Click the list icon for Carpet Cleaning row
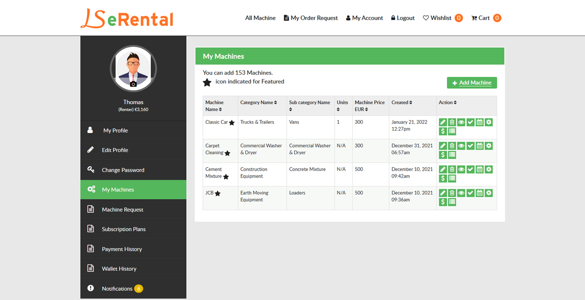585x300 pixels. (452, 155)
